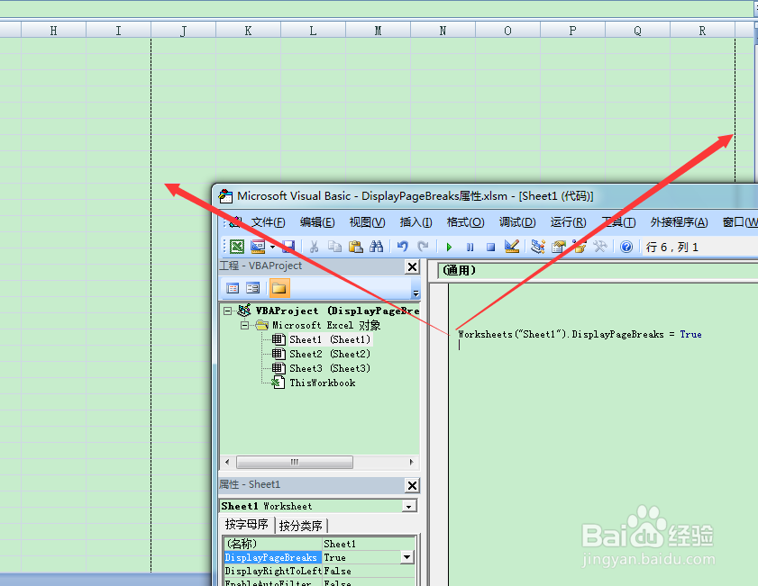The image size is (758, 586).
Task: Click the Find binoculars icon
Action: click(376, 247)
